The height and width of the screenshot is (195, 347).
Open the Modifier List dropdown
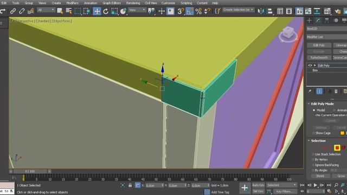pos(326,37)
